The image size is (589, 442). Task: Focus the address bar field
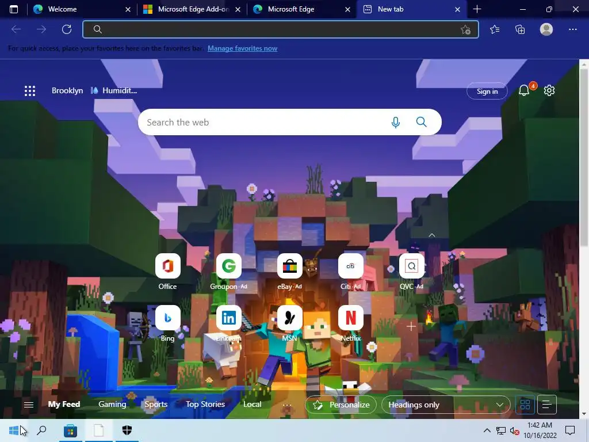pyautogui.click(x=281, y=29)
